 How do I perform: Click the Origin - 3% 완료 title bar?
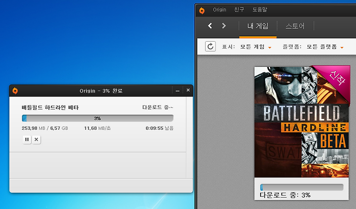[x=101, y=91]
